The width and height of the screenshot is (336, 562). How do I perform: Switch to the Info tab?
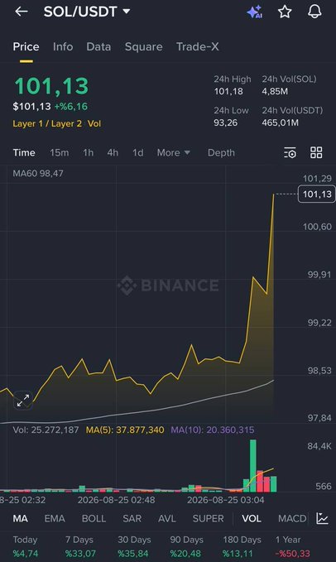click(x=63, y=46)
